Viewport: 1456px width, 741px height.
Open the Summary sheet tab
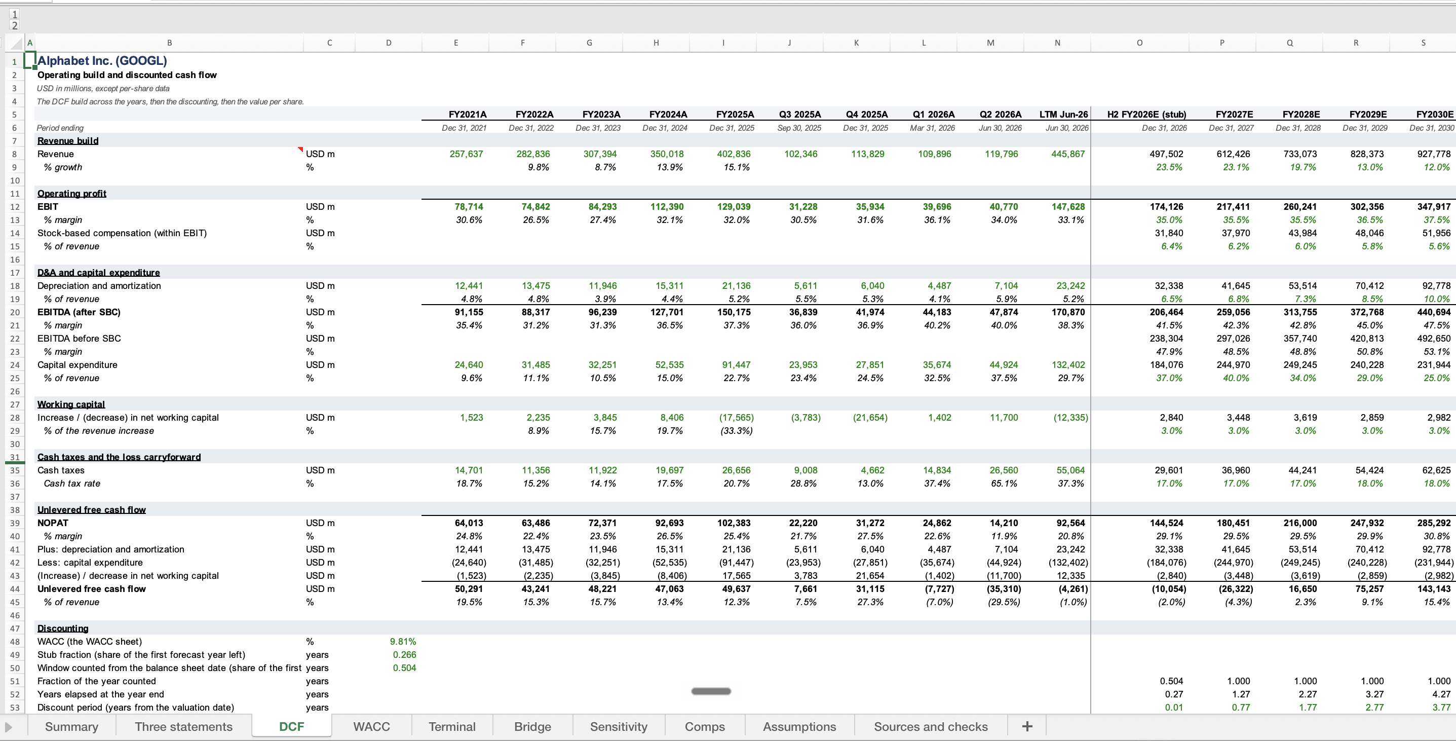tap(72, 726)
